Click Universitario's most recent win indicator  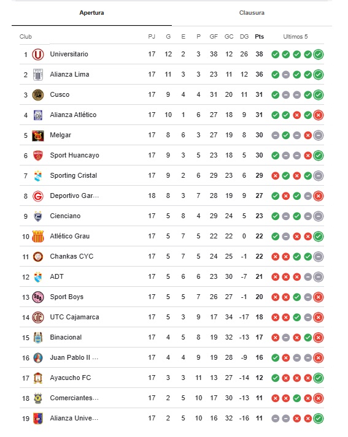[x=319, y=55]
